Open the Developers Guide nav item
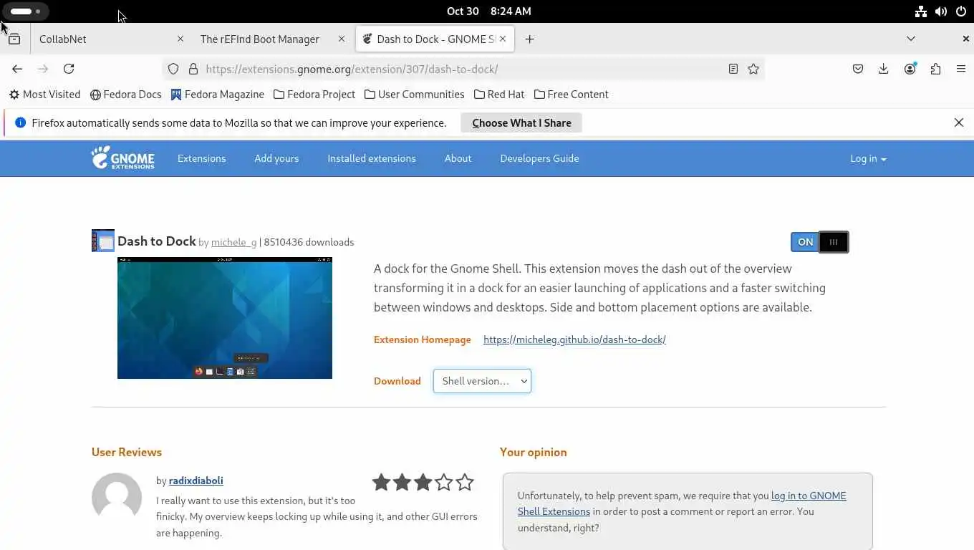Viewport: 974px width, 550px height. pyautogui.click(x=539, y=158)
